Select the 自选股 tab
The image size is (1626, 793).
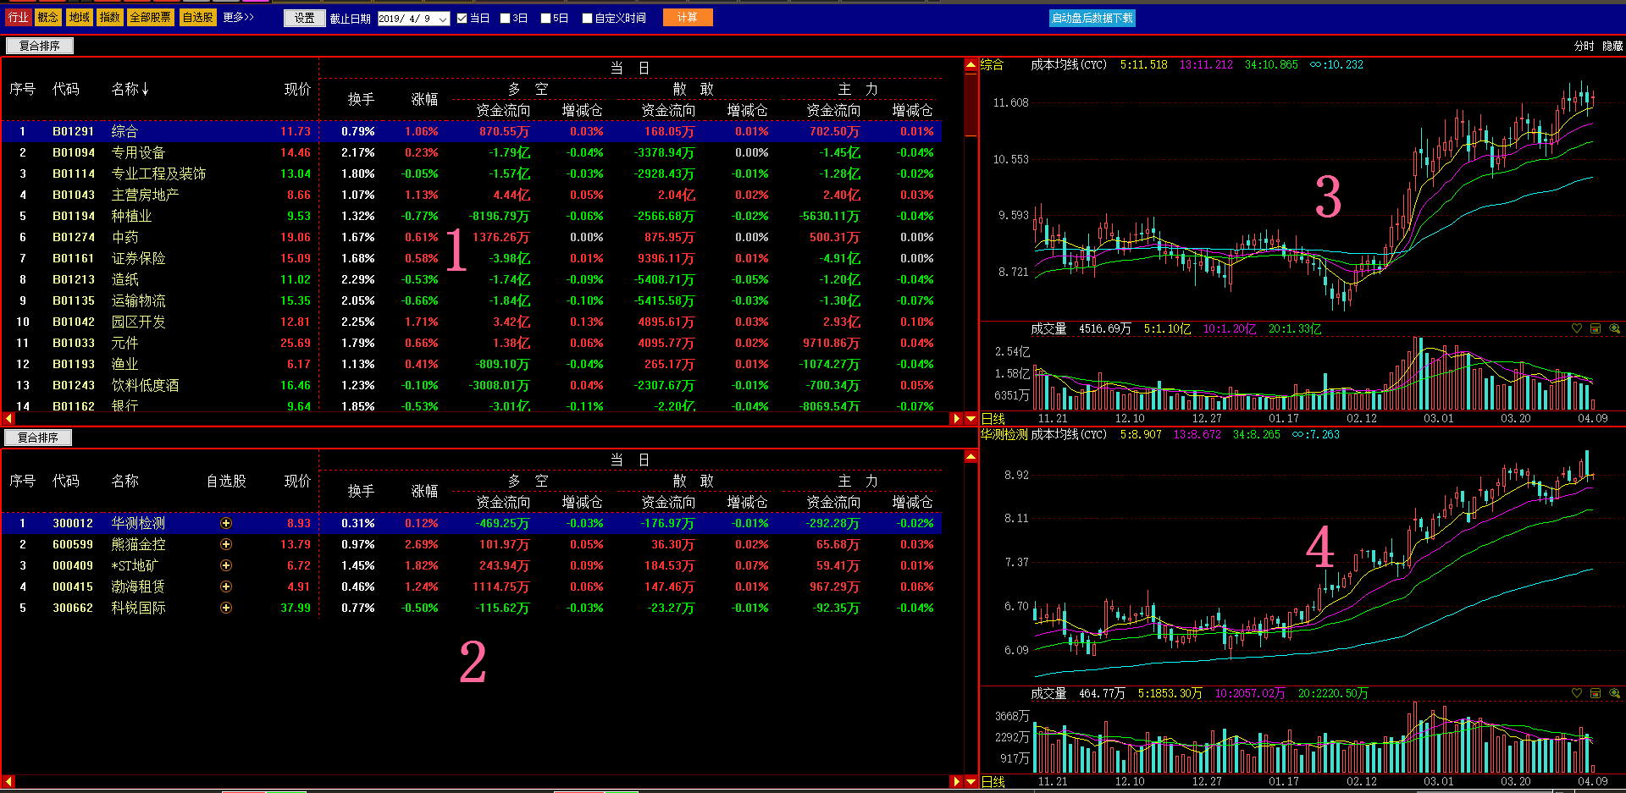[198, 17]
